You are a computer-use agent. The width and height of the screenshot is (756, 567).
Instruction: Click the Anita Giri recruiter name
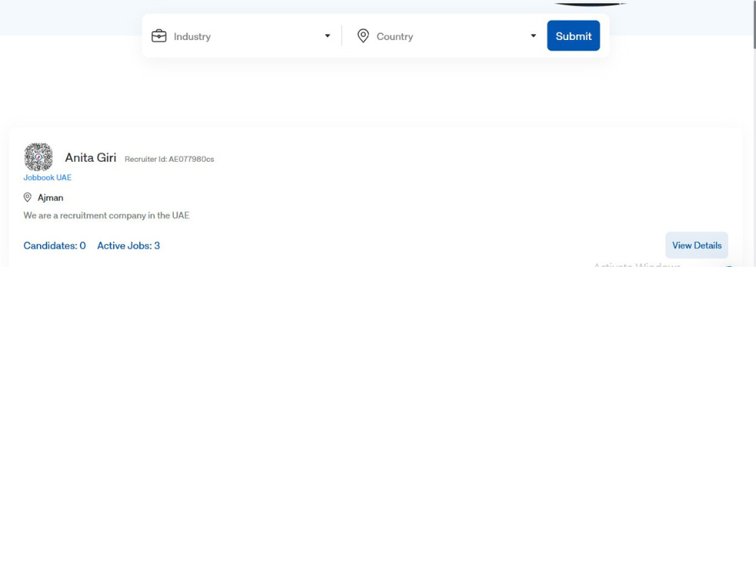coord(91,158)
